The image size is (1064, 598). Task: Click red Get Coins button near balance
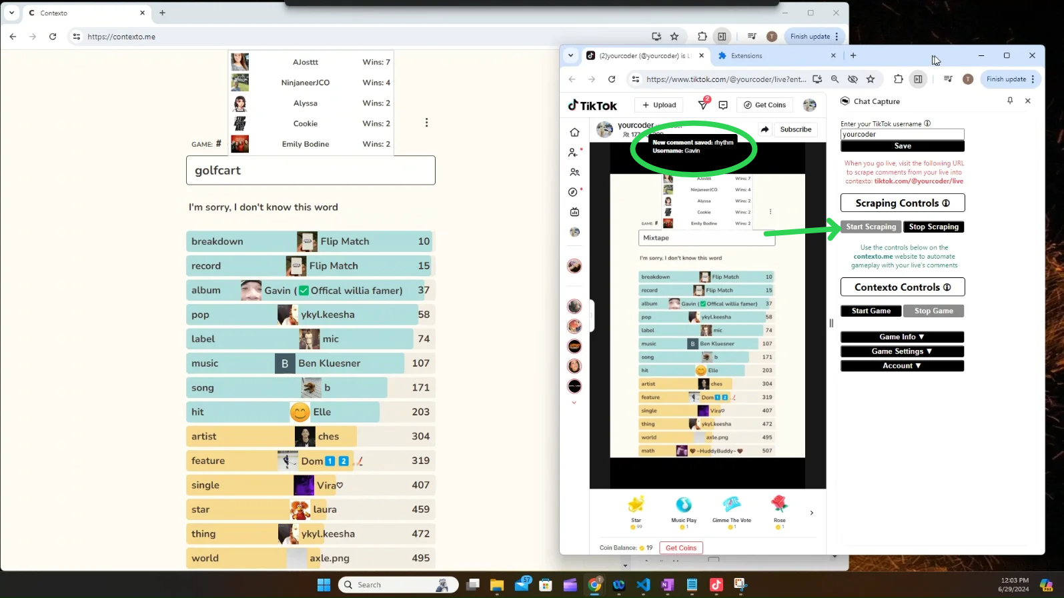pos(680,548)
